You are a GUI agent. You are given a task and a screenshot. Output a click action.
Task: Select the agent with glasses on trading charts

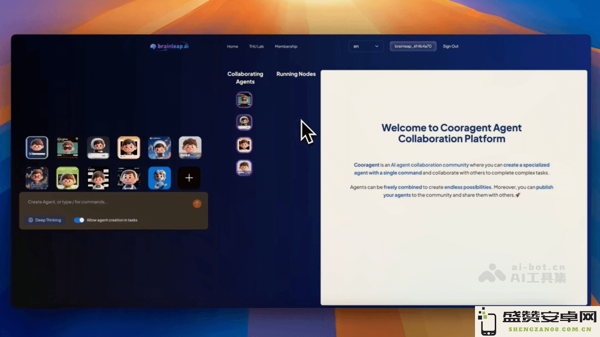coord(37,178)
